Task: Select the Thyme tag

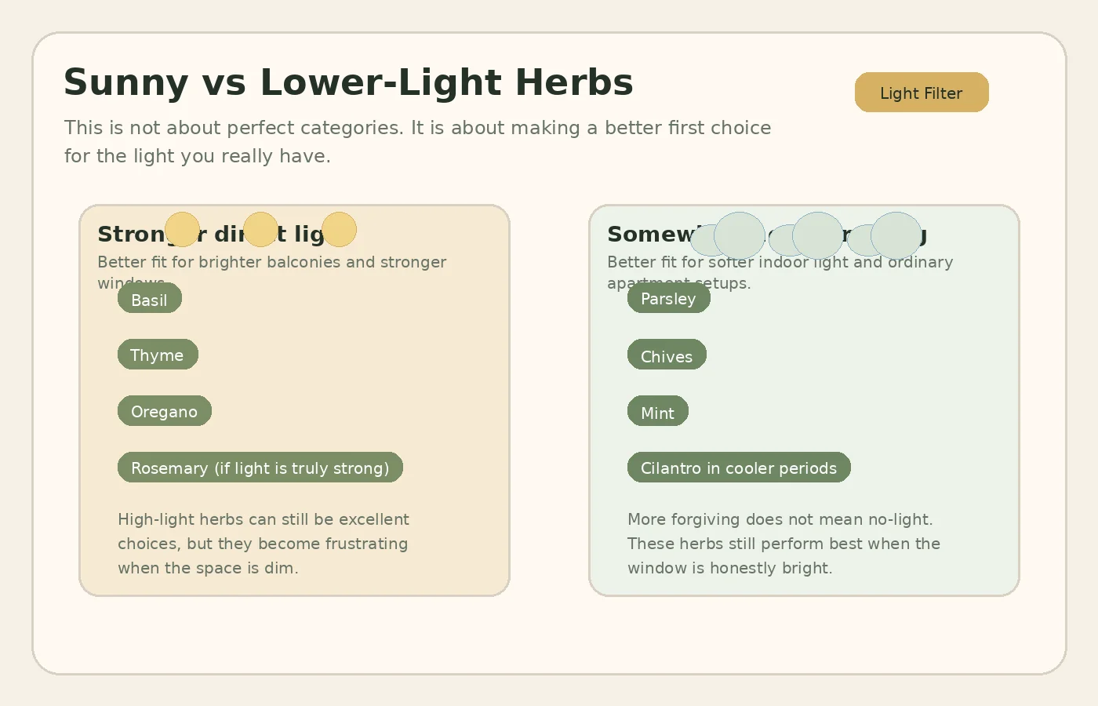Action: [x=158, y=355]
